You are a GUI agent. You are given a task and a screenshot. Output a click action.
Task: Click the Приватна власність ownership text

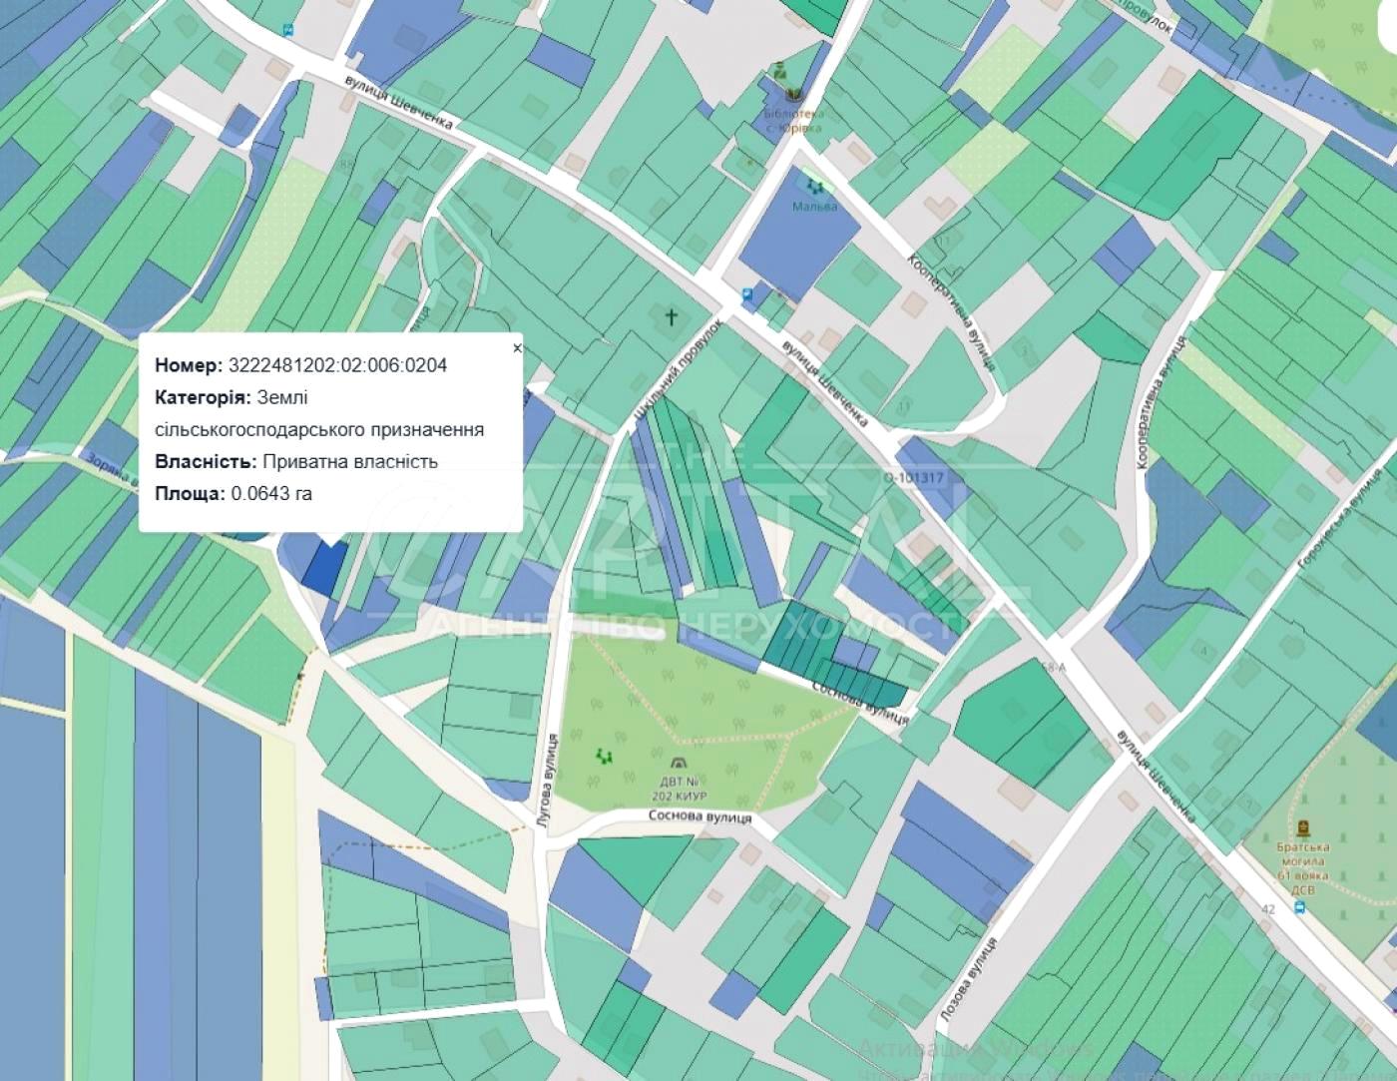(x=349, y=461)
